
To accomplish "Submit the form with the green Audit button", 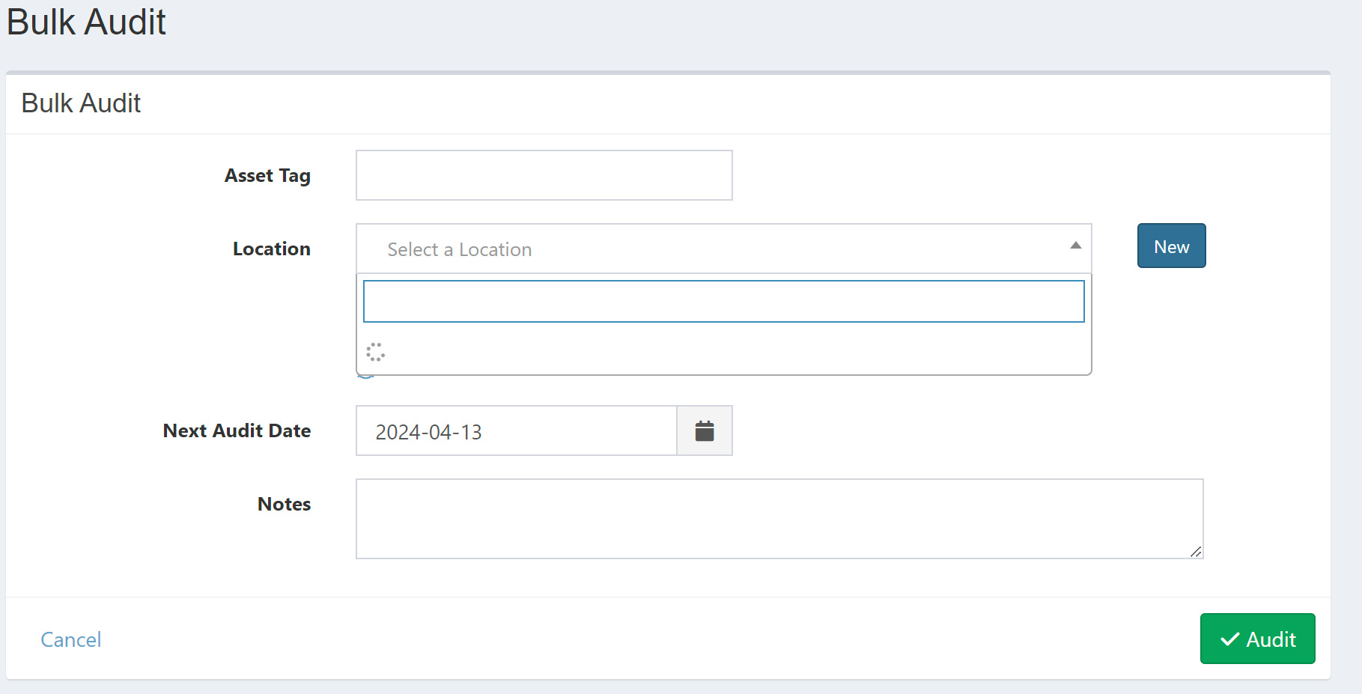I will click(1257, 639).
